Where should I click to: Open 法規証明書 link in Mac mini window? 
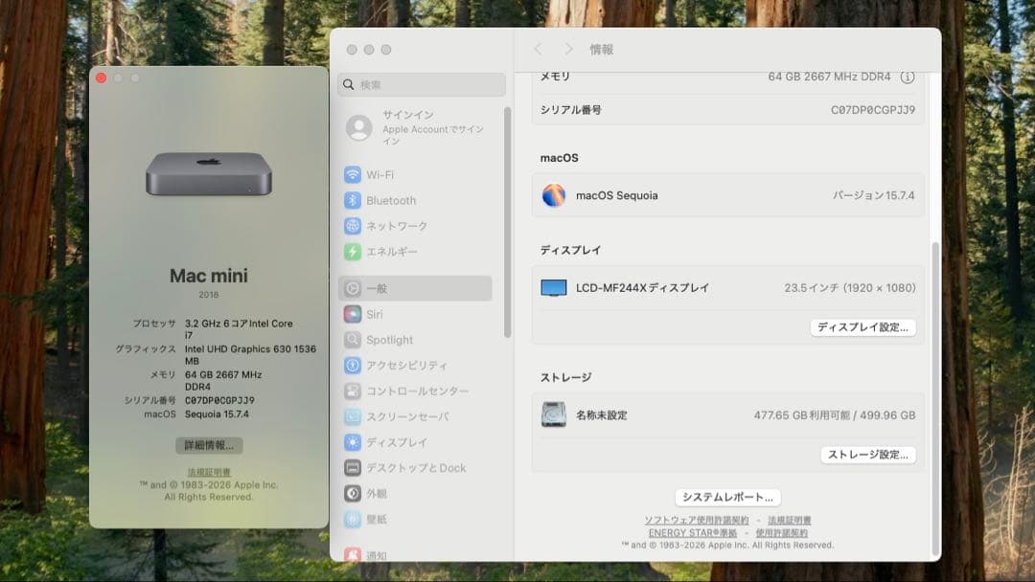tap(209, 473)
